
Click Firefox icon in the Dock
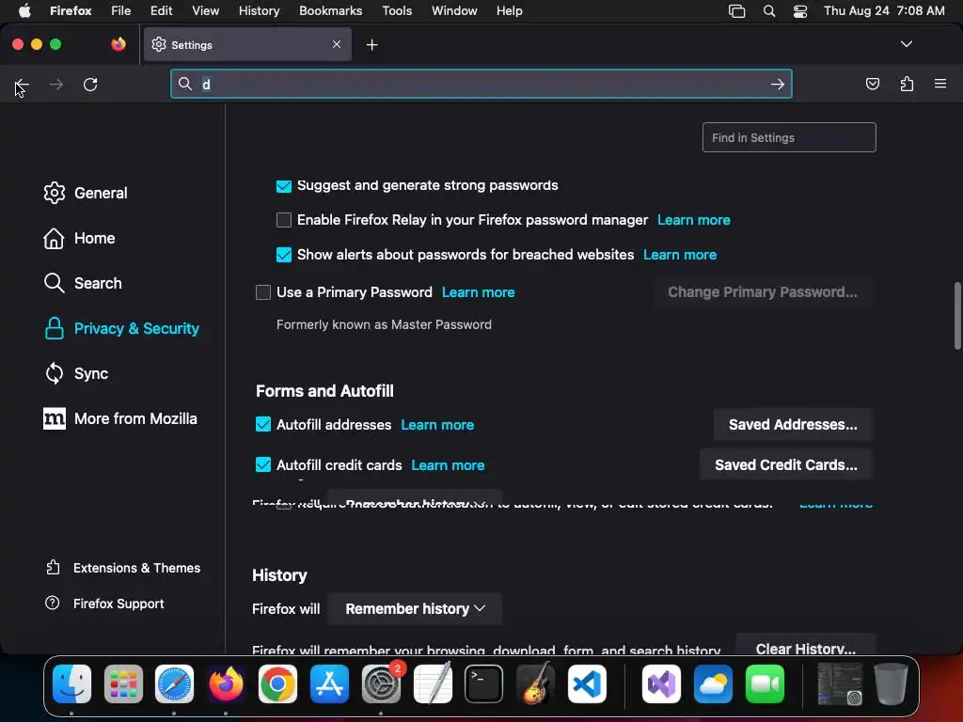click(x=226, y=684)
